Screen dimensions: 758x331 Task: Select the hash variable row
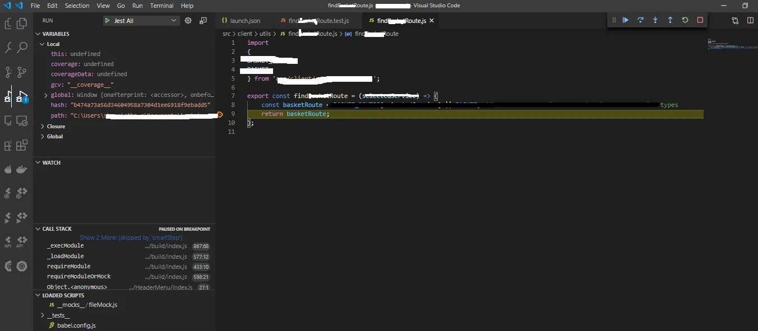click(x=124, y=105)
